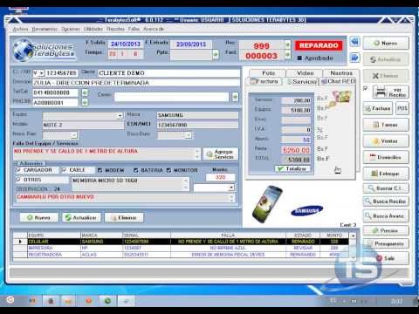Toggle the OTROS accessory checkbox

coord(18,180)
